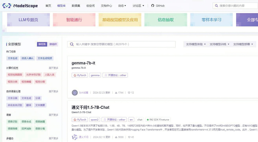
Task: Open 通义千问1.5-7B-Chat model title
Action: click(x=90, y=108)
